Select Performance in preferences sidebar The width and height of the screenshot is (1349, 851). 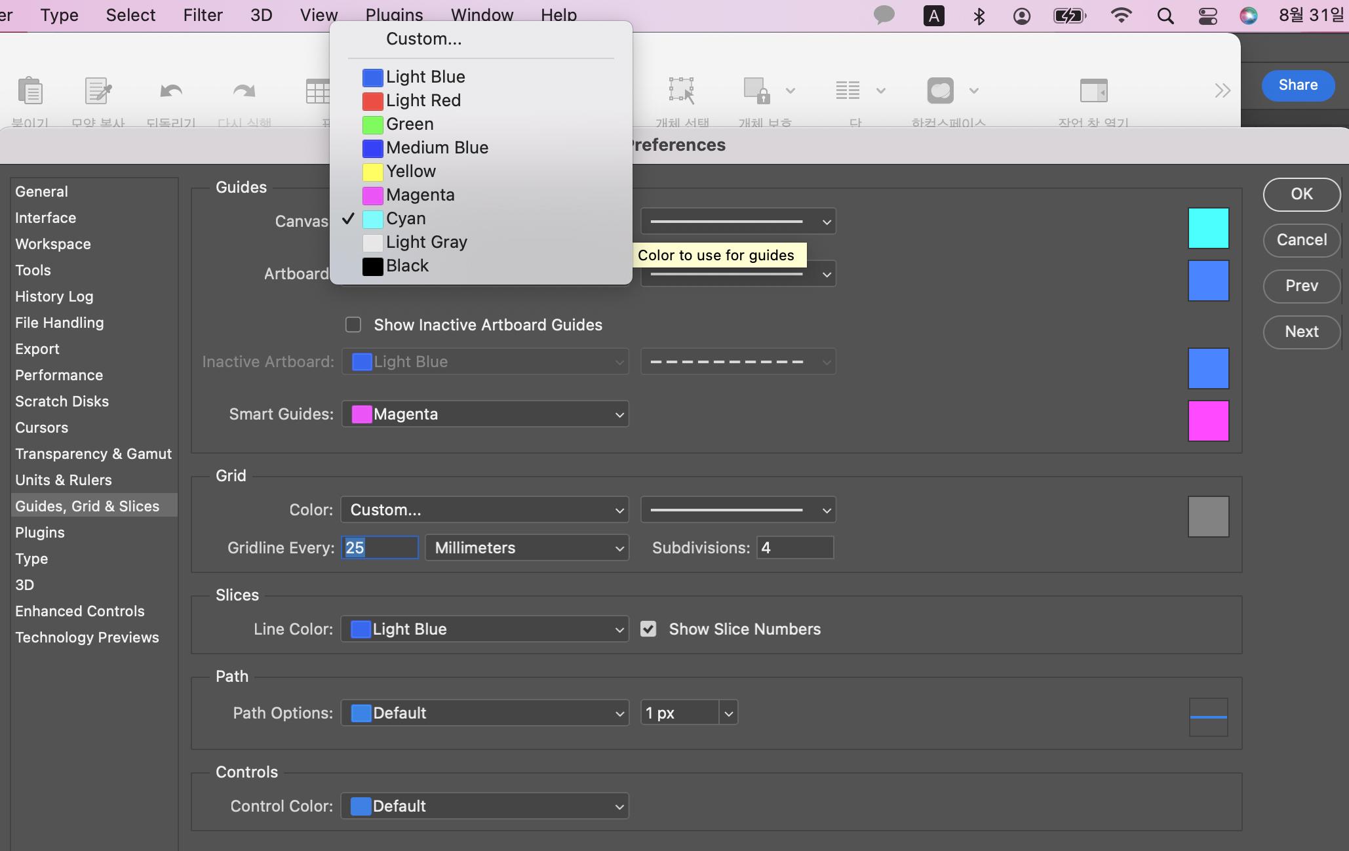(94, 375)
